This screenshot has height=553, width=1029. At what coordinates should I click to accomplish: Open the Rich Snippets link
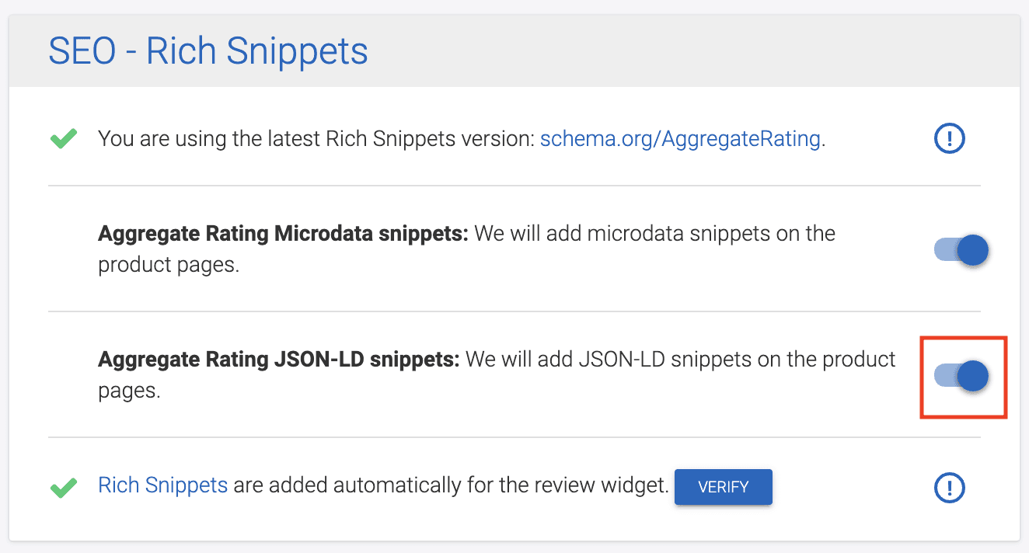(162, 486)
